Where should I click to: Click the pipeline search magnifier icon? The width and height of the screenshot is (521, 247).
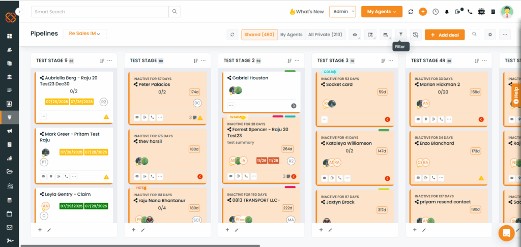coord(475,35)
